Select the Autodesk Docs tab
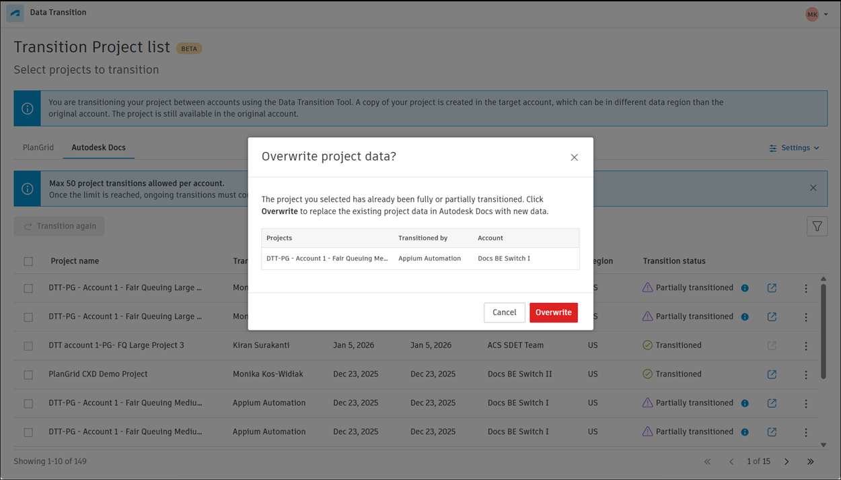 pos(99,147)
